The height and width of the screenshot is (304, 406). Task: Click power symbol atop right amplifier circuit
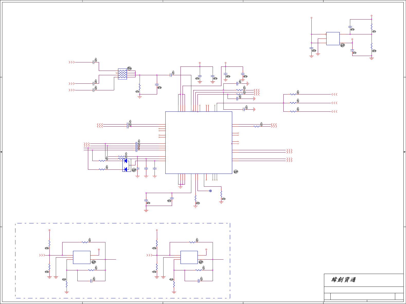tap(157, 230)
